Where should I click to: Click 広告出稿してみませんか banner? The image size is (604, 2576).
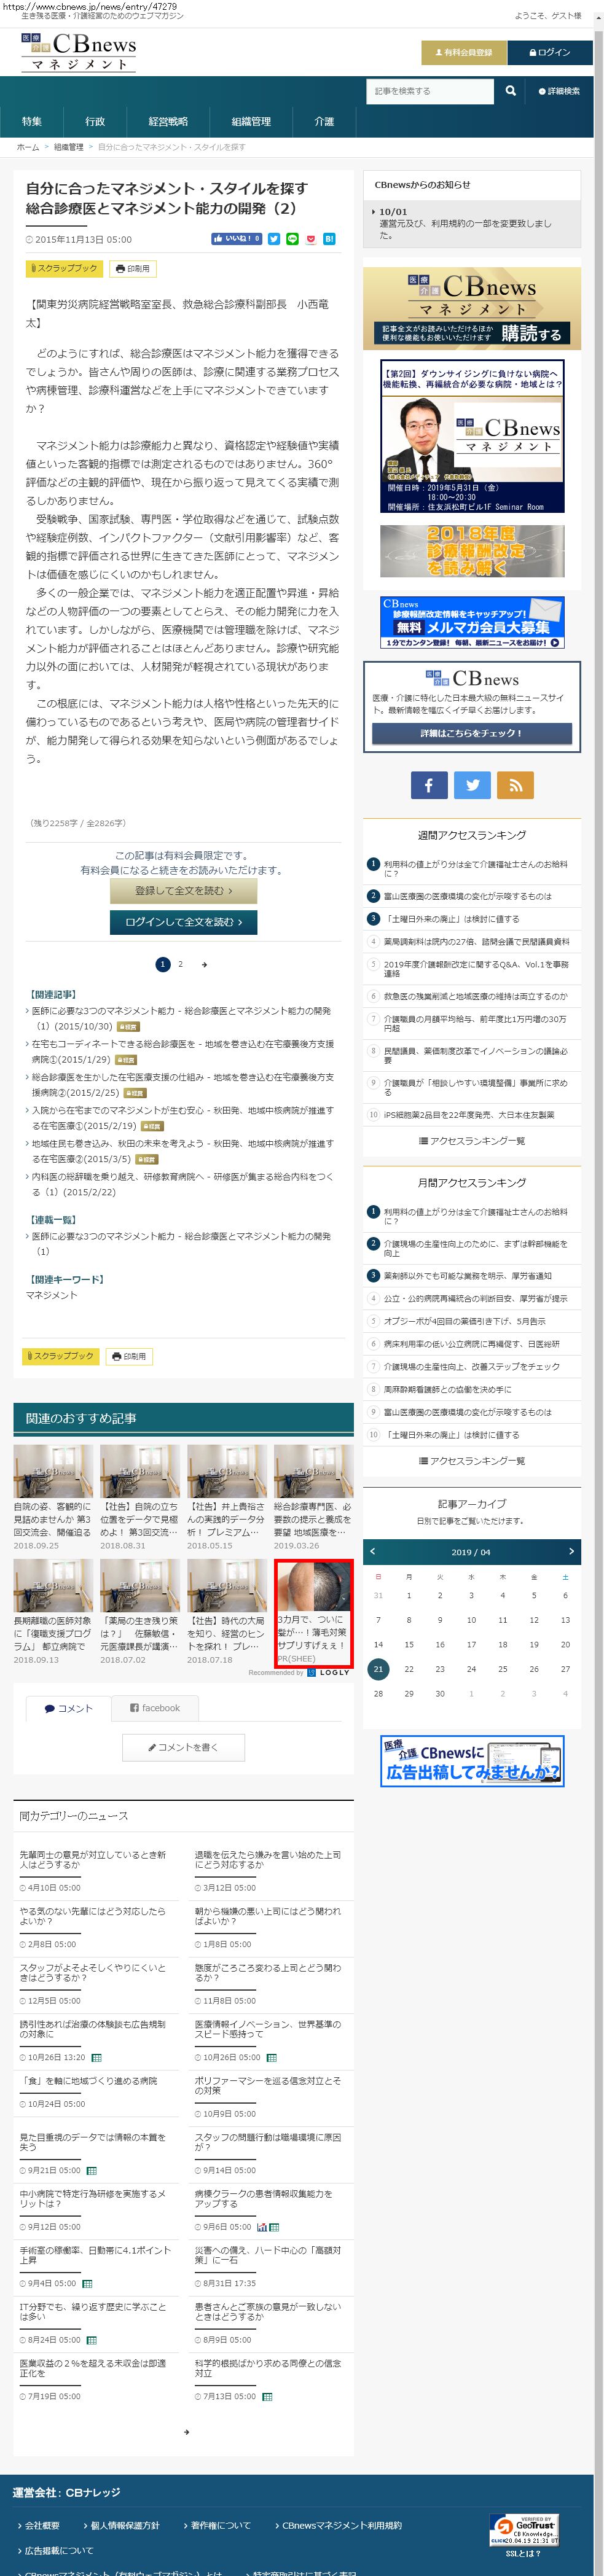472,1761
